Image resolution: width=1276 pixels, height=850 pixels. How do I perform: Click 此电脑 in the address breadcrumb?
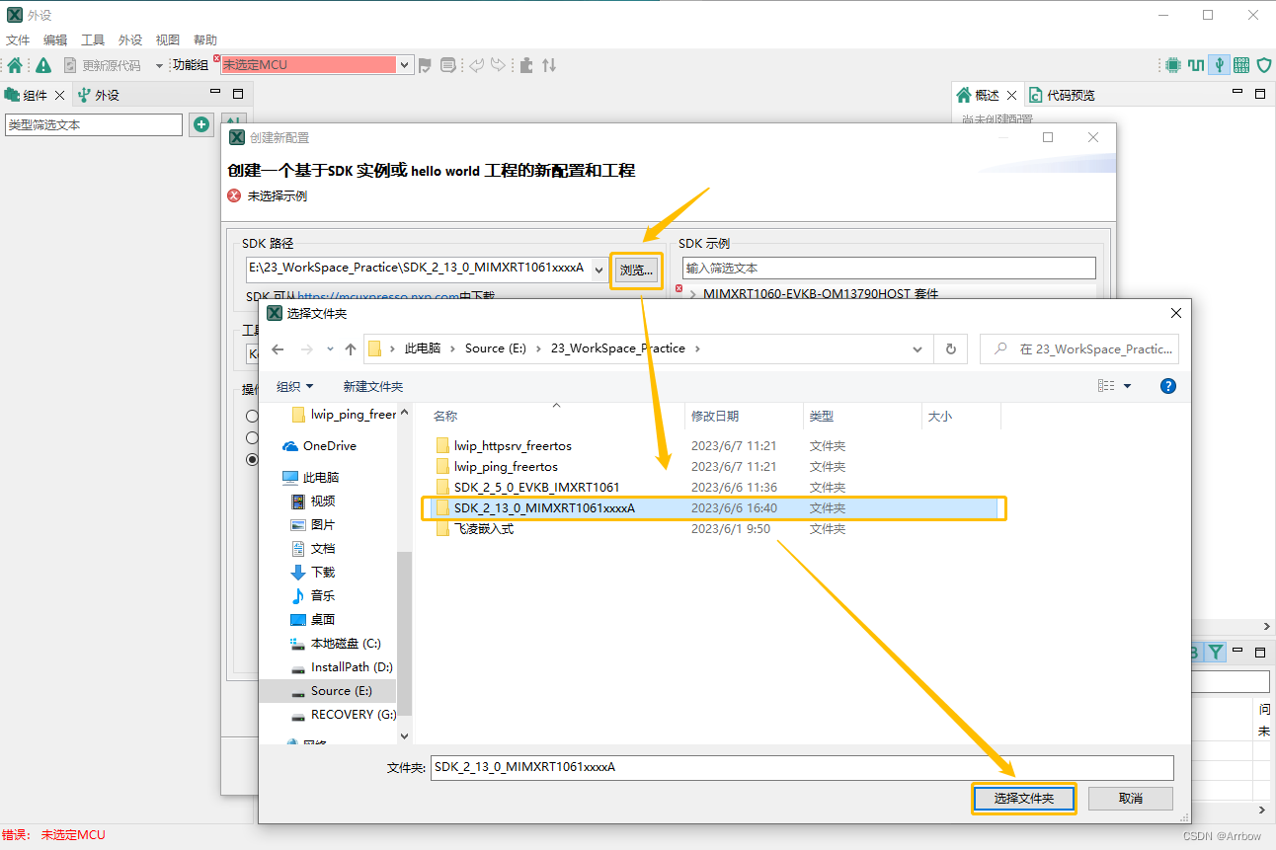[423, 348]
